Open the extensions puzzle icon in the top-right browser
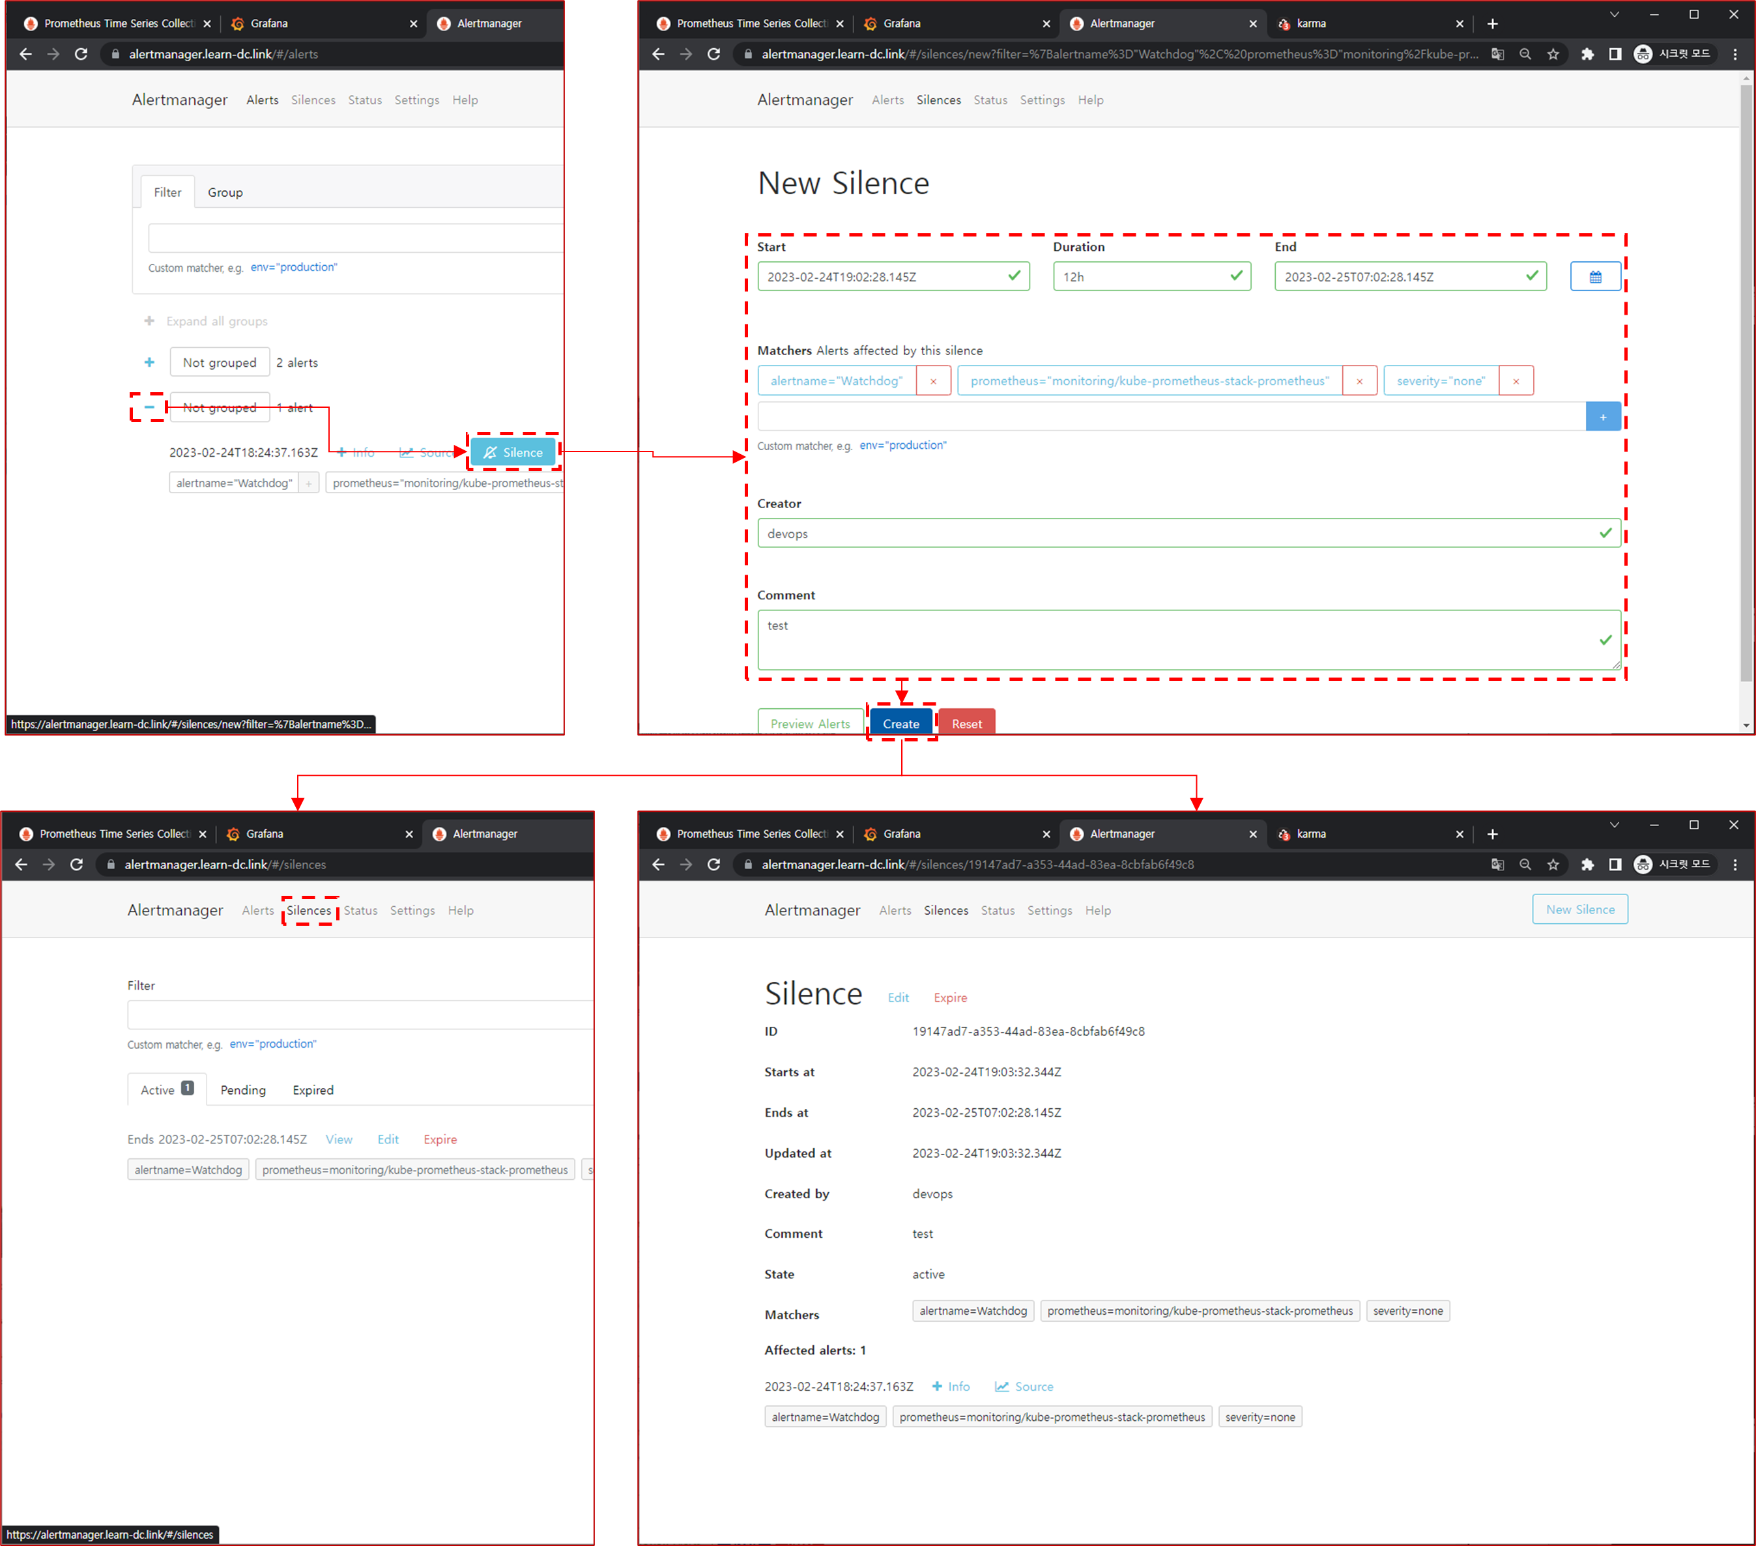The width and height of the screenshot is (1756, 1546). (1587, 54)
